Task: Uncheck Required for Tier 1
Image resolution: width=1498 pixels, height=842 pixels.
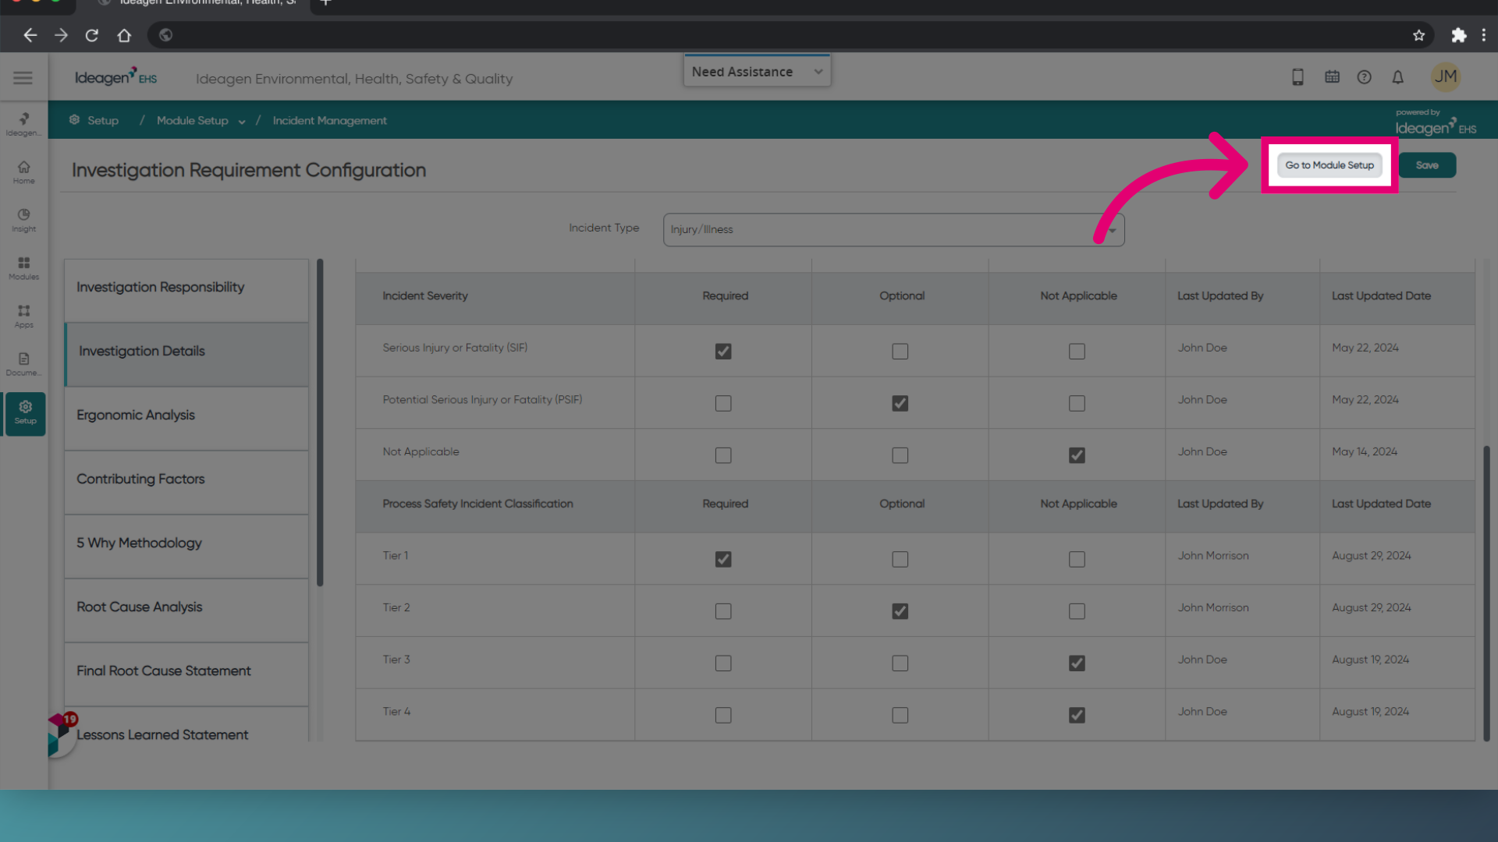Action: 723,560
